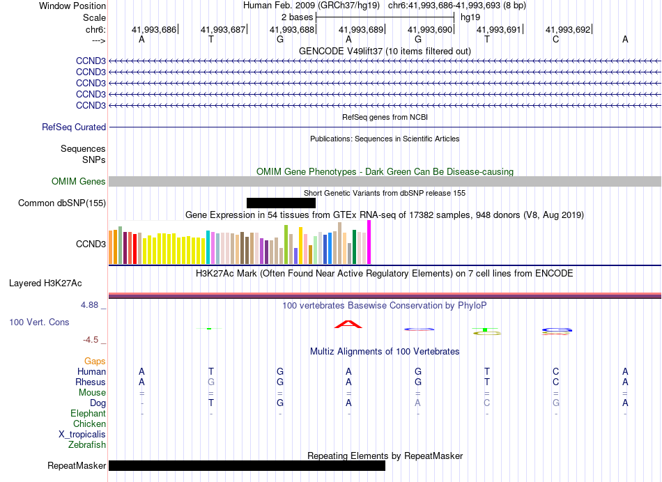Click the 2 bases scale bar
662x482 pixels.
(385, 17)
